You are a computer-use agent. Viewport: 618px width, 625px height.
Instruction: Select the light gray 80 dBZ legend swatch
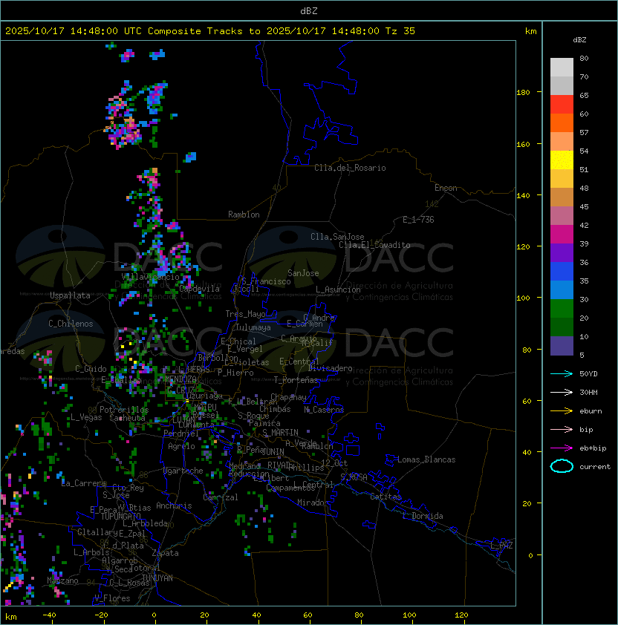tap(562, 67)
